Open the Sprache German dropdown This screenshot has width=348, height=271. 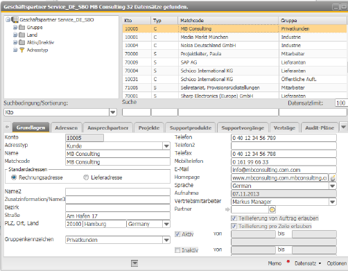(333, 186)
